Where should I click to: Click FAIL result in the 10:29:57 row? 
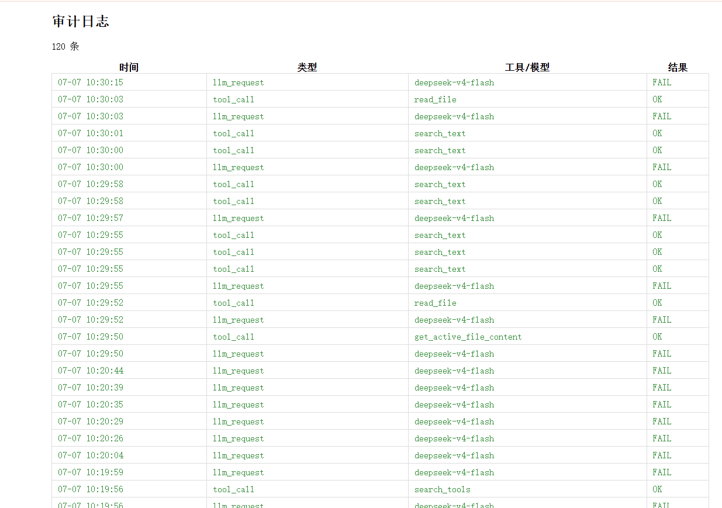[662, 218]
